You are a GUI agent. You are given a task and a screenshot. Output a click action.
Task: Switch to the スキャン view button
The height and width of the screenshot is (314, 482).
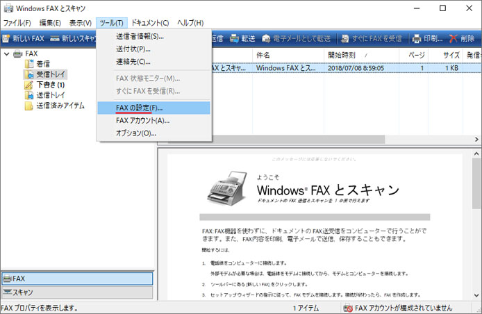77,292
